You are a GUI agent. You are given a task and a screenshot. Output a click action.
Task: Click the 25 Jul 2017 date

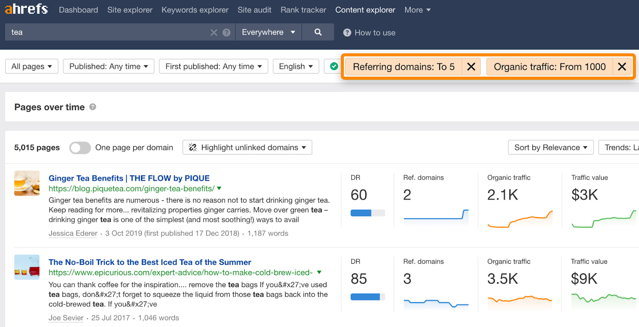coord(111,318)
